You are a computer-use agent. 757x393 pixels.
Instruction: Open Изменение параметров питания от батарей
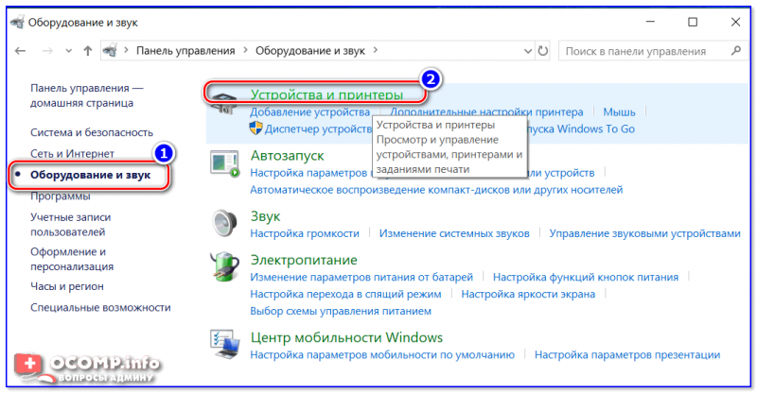coord(361,277)
